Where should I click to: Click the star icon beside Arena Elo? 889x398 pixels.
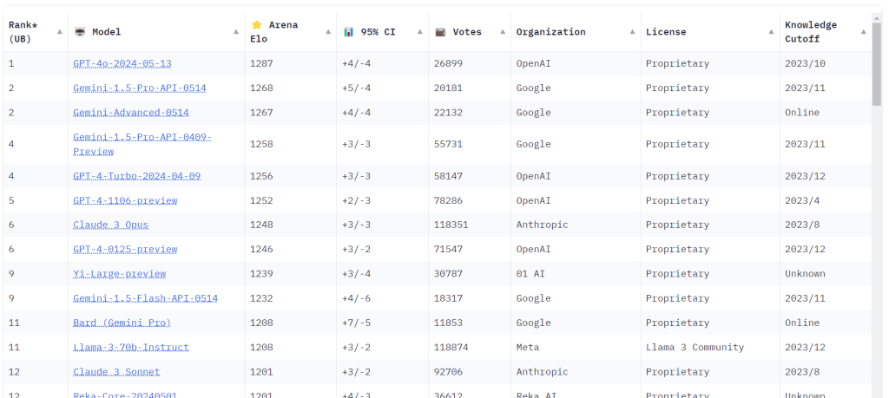(x=256, y=25)
